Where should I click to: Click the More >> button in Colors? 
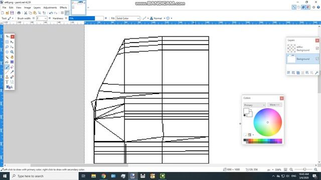274,104
